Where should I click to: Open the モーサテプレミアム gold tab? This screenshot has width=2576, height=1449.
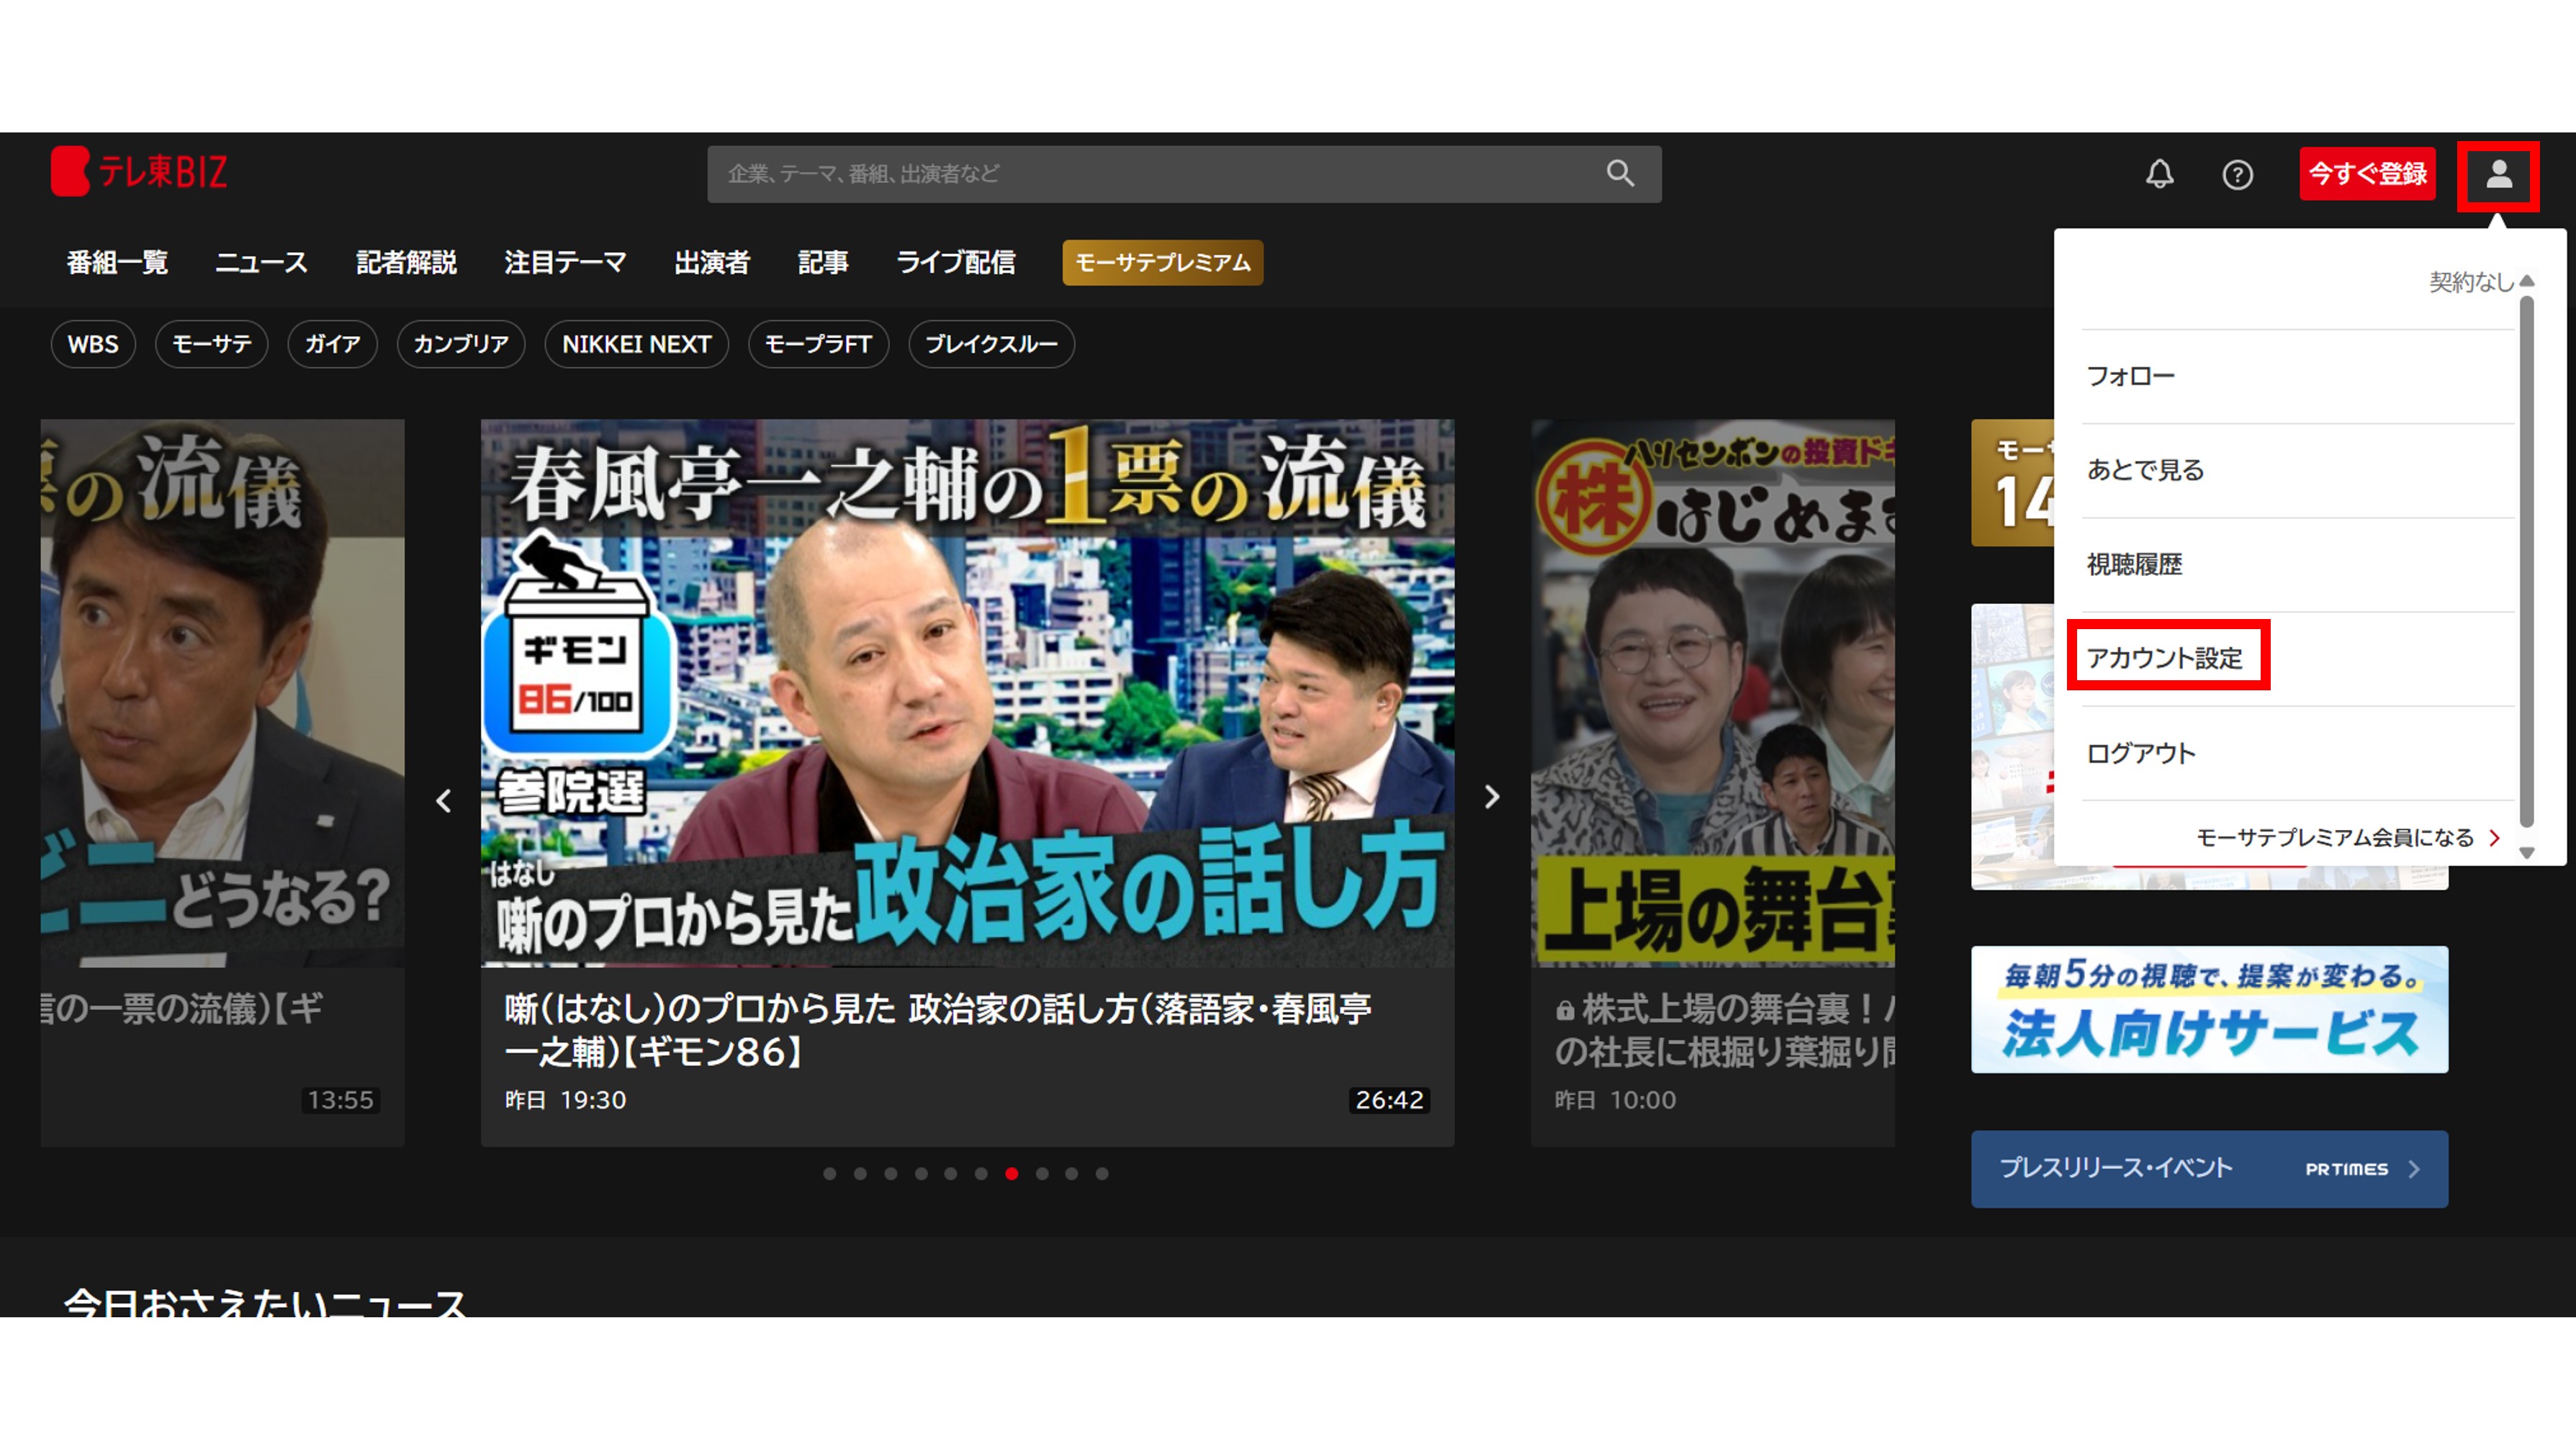tap(1162, 262)
